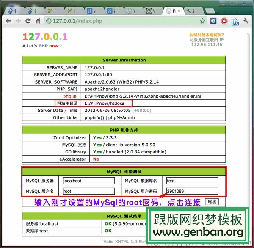Image resolution: width=254 pixels, height=248 pixels.
Task: Select the red No for eAccelerator
Action: click(96, 159)
